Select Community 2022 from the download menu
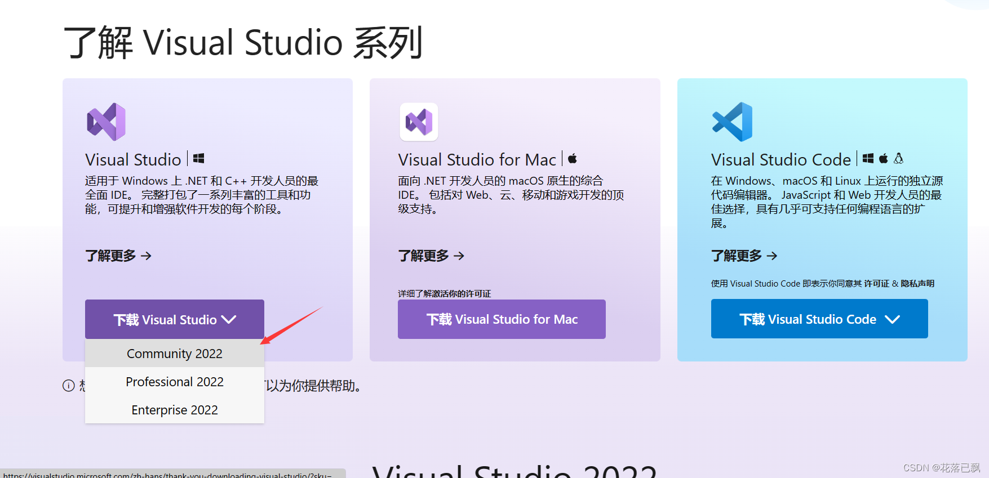Image resolution: width=989 pixels, height=478 pixels. click(x=175, y=354)
